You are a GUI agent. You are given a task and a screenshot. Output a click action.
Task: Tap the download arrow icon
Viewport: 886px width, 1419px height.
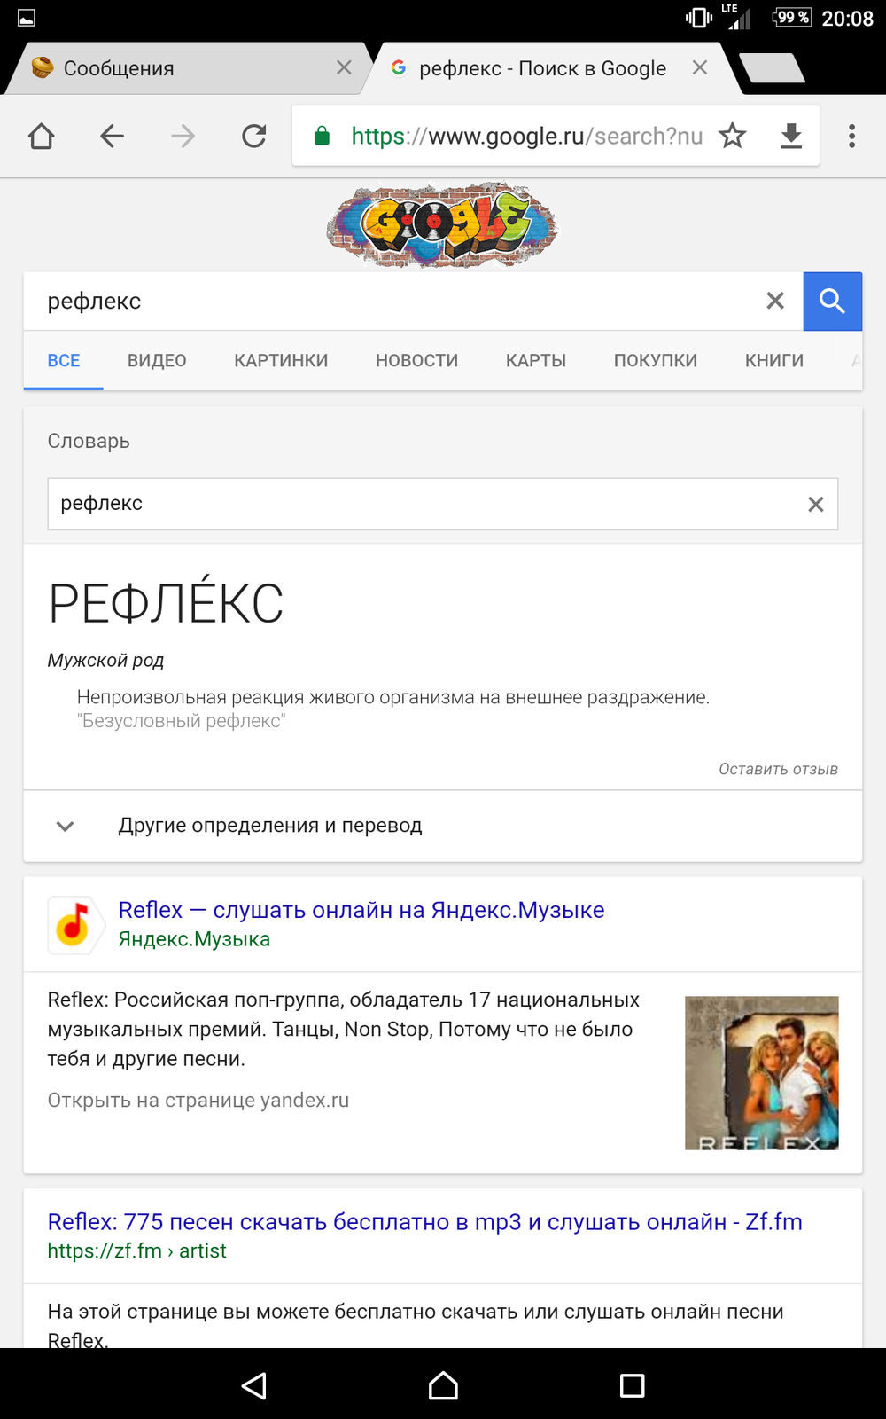point(791,136)
